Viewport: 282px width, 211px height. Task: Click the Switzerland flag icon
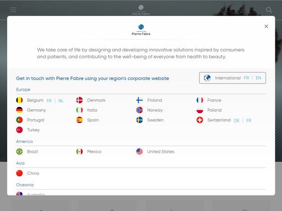click(200, 120)
